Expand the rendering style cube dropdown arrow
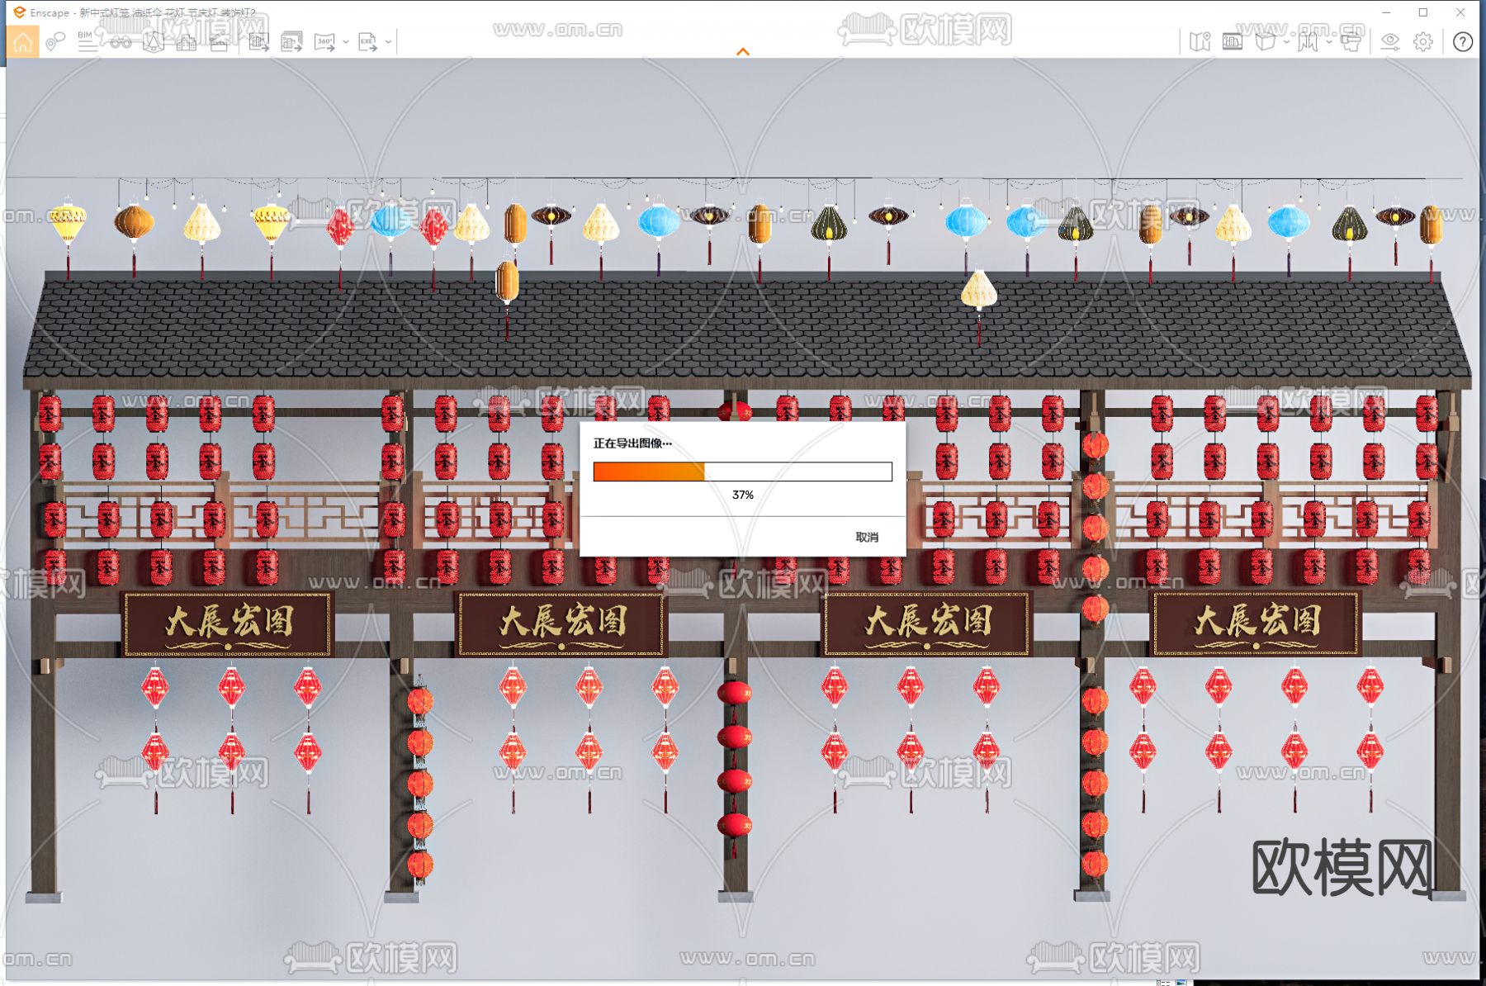Viewport: 1486px width, 986px height. coord(1286,42)
